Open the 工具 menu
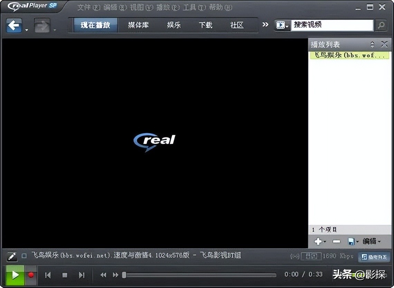The image size is (394, 288). [x=192, y=7]
